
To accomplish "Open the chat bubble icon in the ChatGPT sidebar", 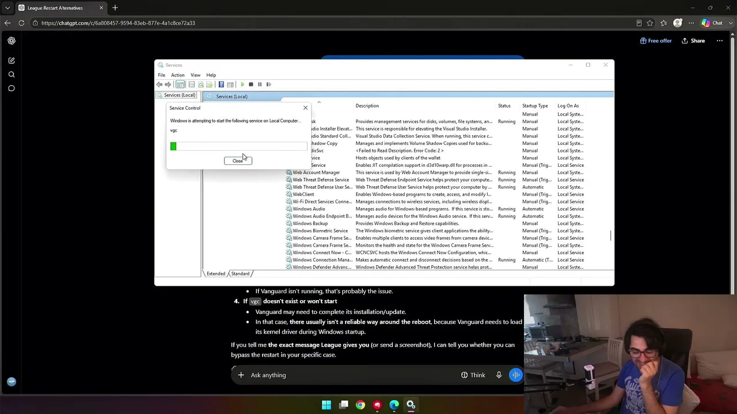I will [x=12, y=89].
